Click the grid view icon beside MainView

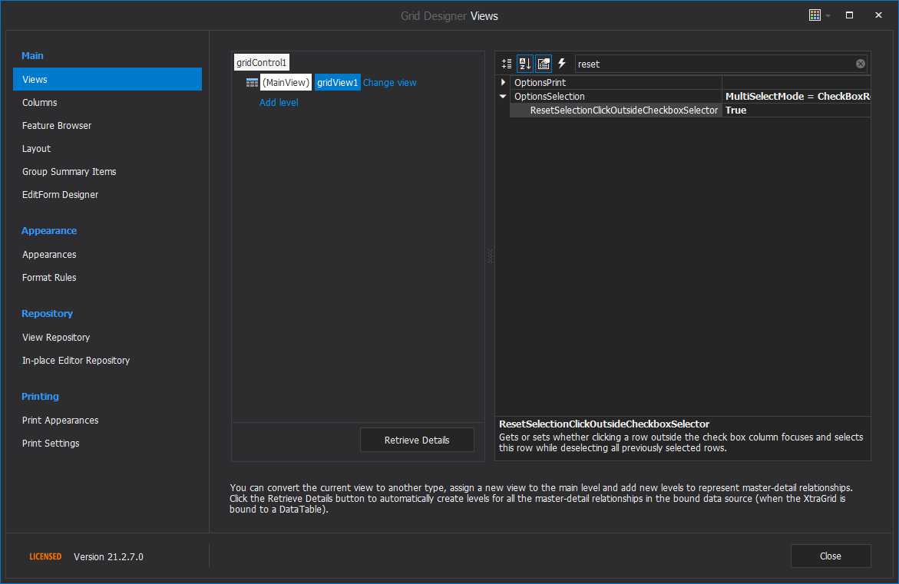coord(252,83)
